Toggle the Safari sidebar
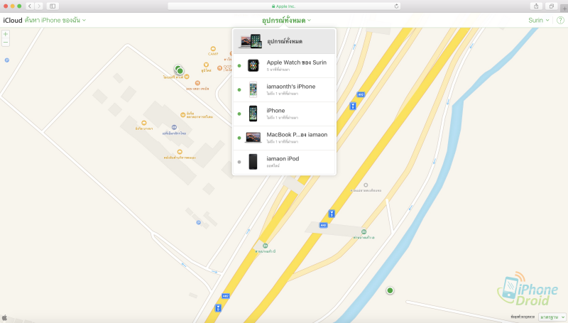This screenshot has width=568, height=323. pyautogui.click(x=53, y=6)
